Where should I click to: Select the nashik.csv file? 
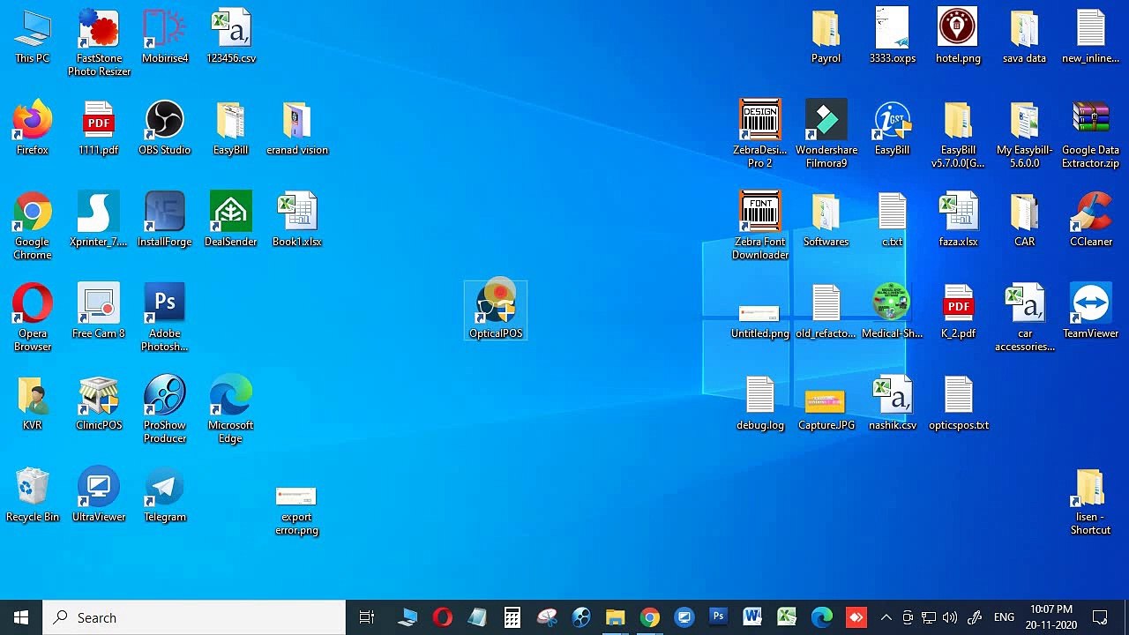coord(893,403)
